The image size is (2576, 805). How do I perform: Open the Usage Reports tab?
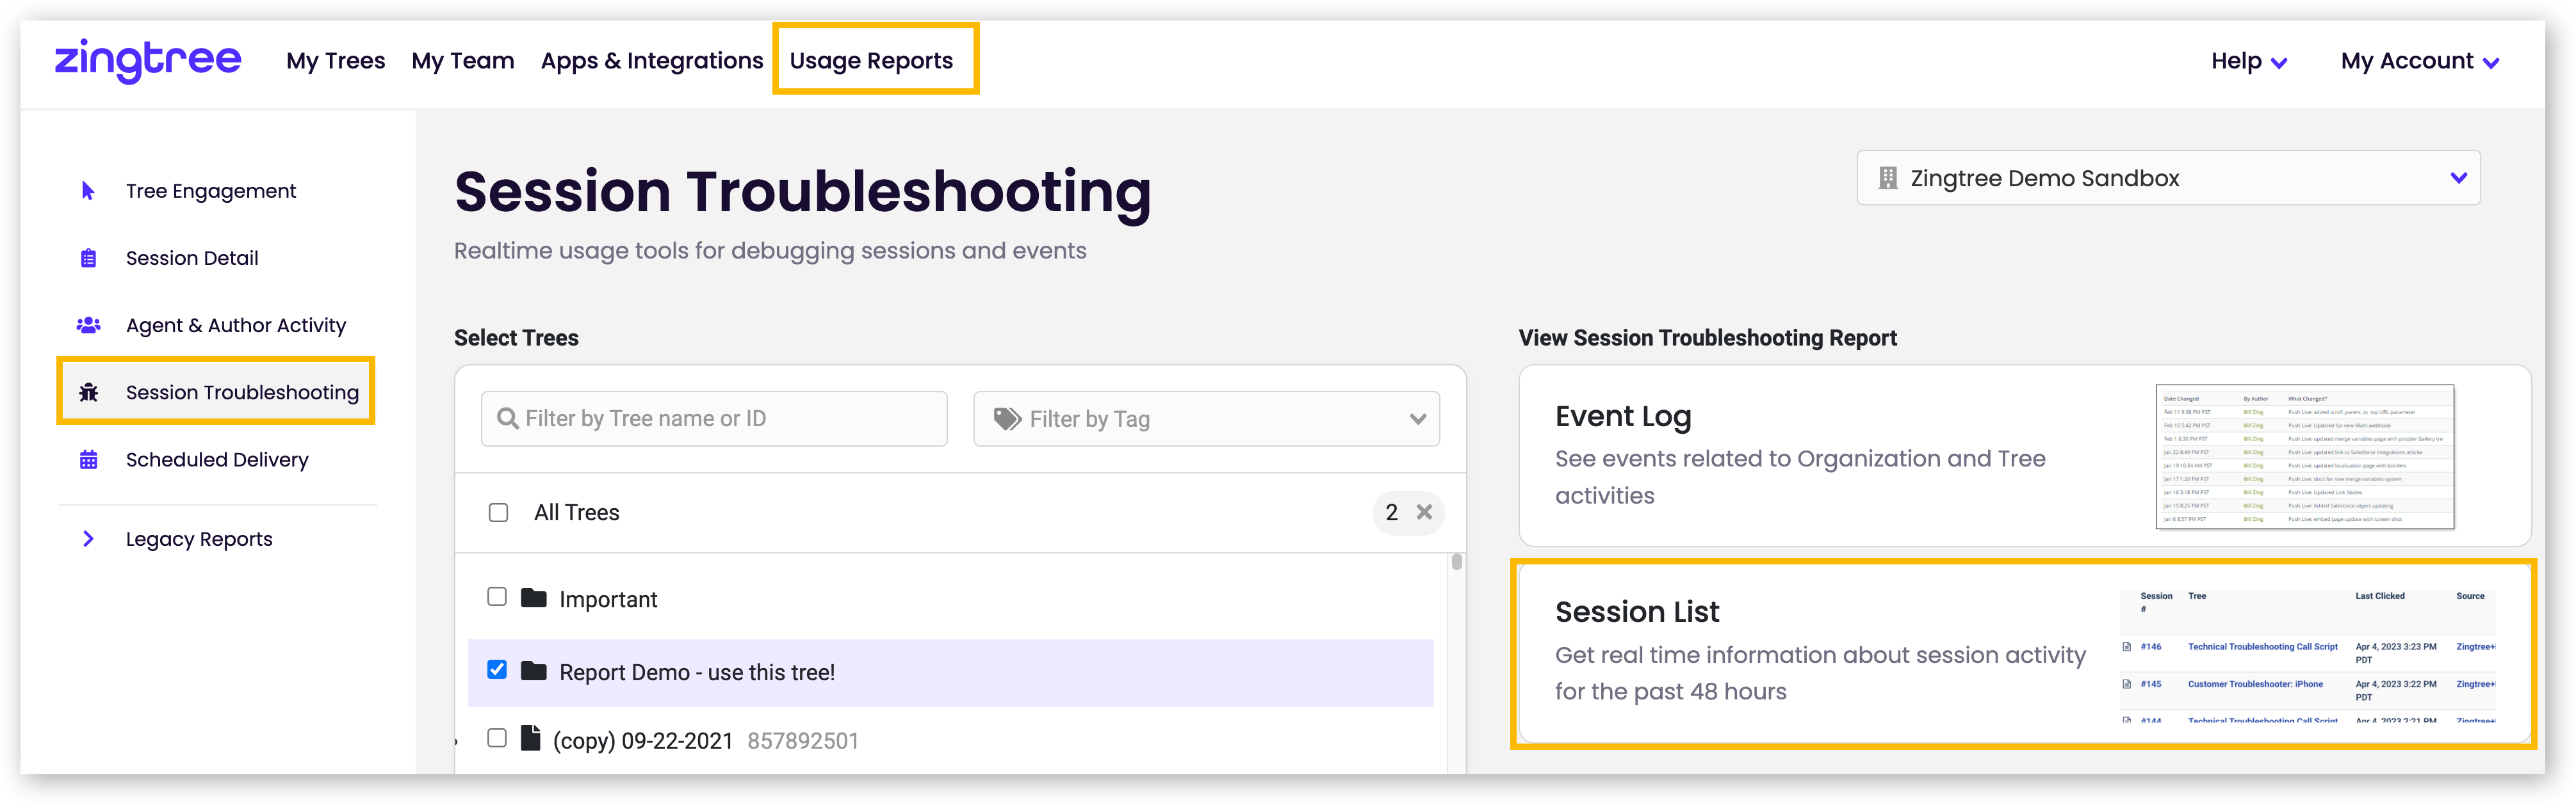pyautogui.click(x=871, y=61)
